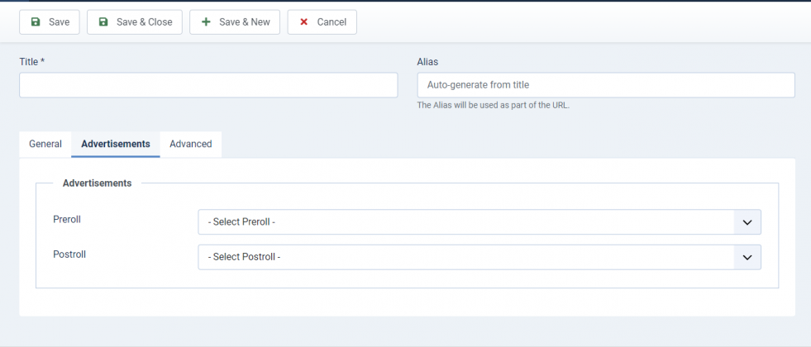Click the Title field label
Viewport: 811px width, 347px height.
(x=31, y=62)
